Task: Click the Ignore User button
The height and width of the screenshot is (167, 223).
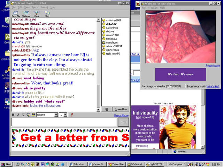Action: click(x=121, y=109)
